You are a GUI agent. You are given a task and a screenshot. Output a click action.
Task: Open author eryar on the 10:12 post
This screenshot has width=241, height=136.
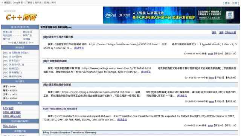click(210, 54)
